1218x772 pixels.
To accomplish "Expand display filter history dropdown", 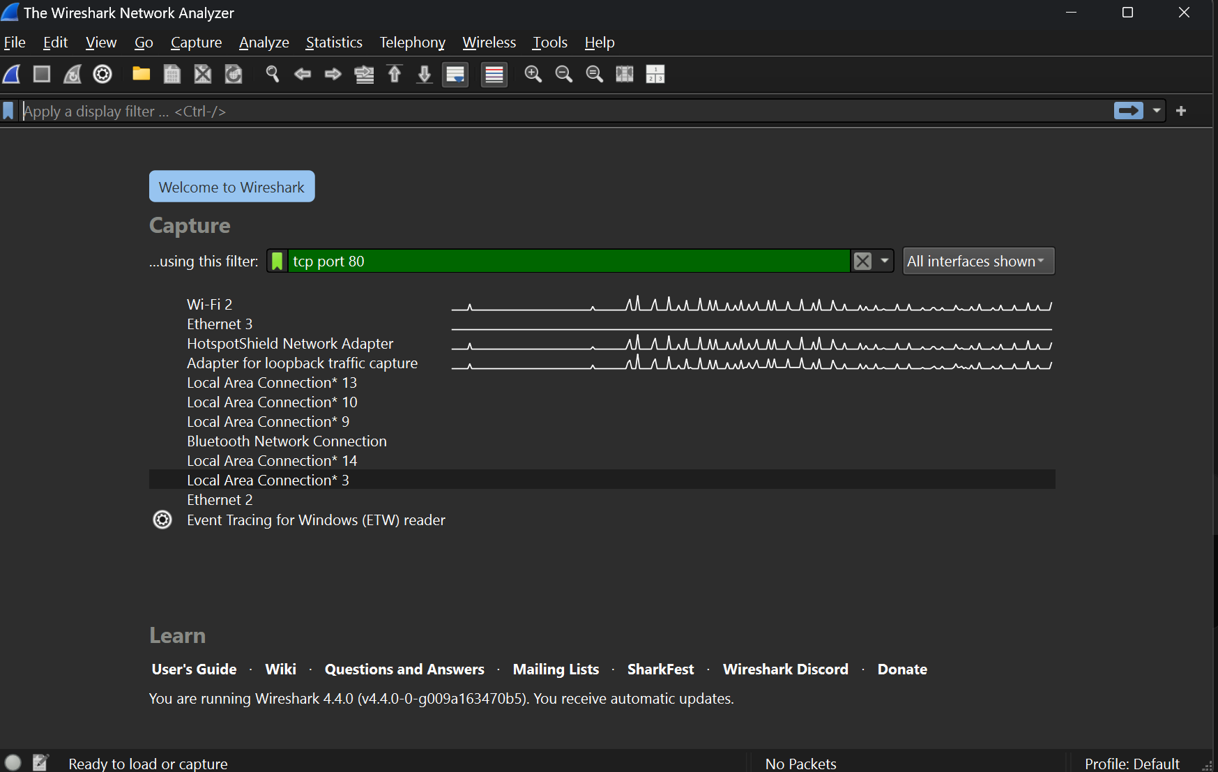I will [1157, 111].
